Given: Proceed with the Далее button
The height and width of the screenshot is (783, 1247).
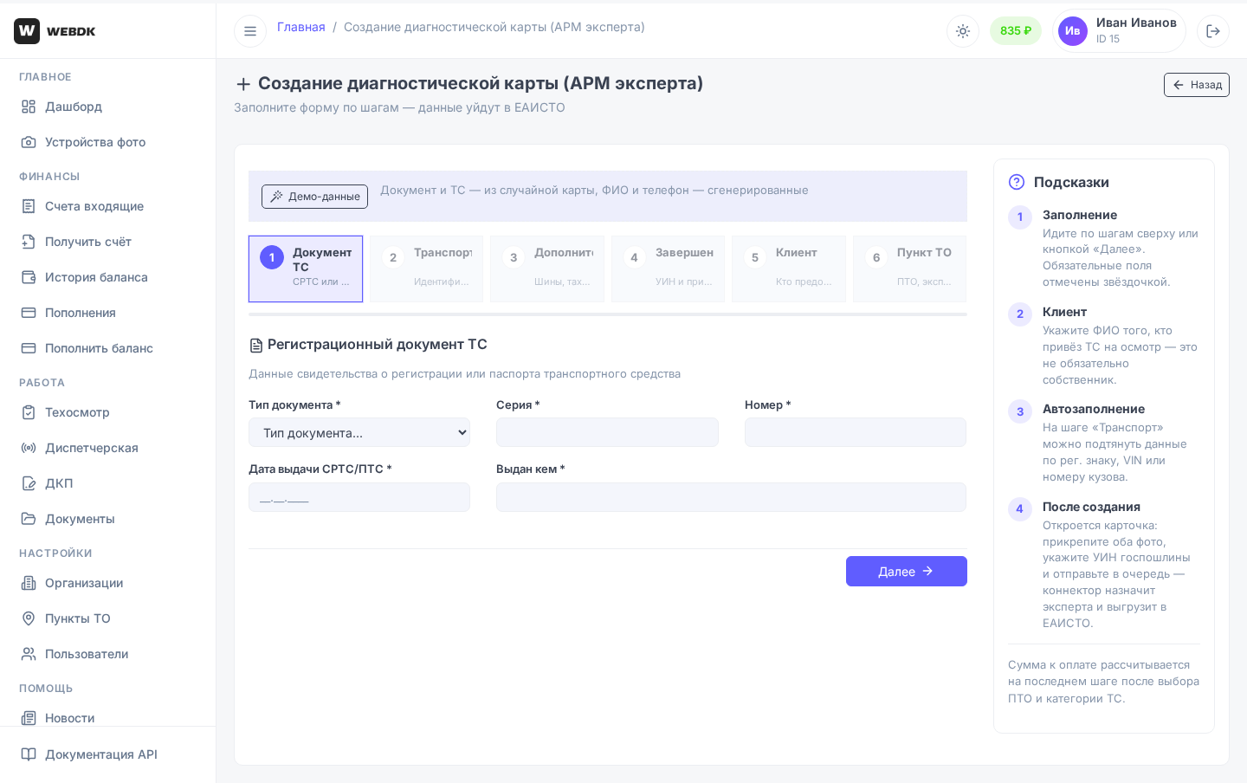Looking at the screenshot, I should 907,572.
